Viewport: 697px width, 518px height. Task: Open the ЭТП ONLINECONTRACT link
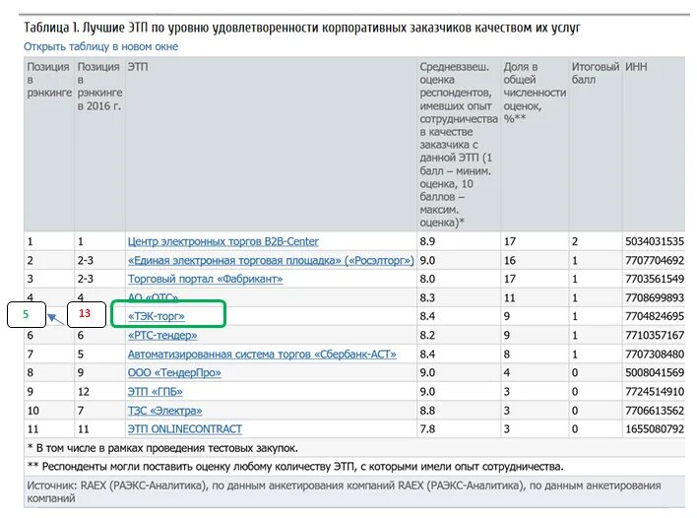point(185,429)
